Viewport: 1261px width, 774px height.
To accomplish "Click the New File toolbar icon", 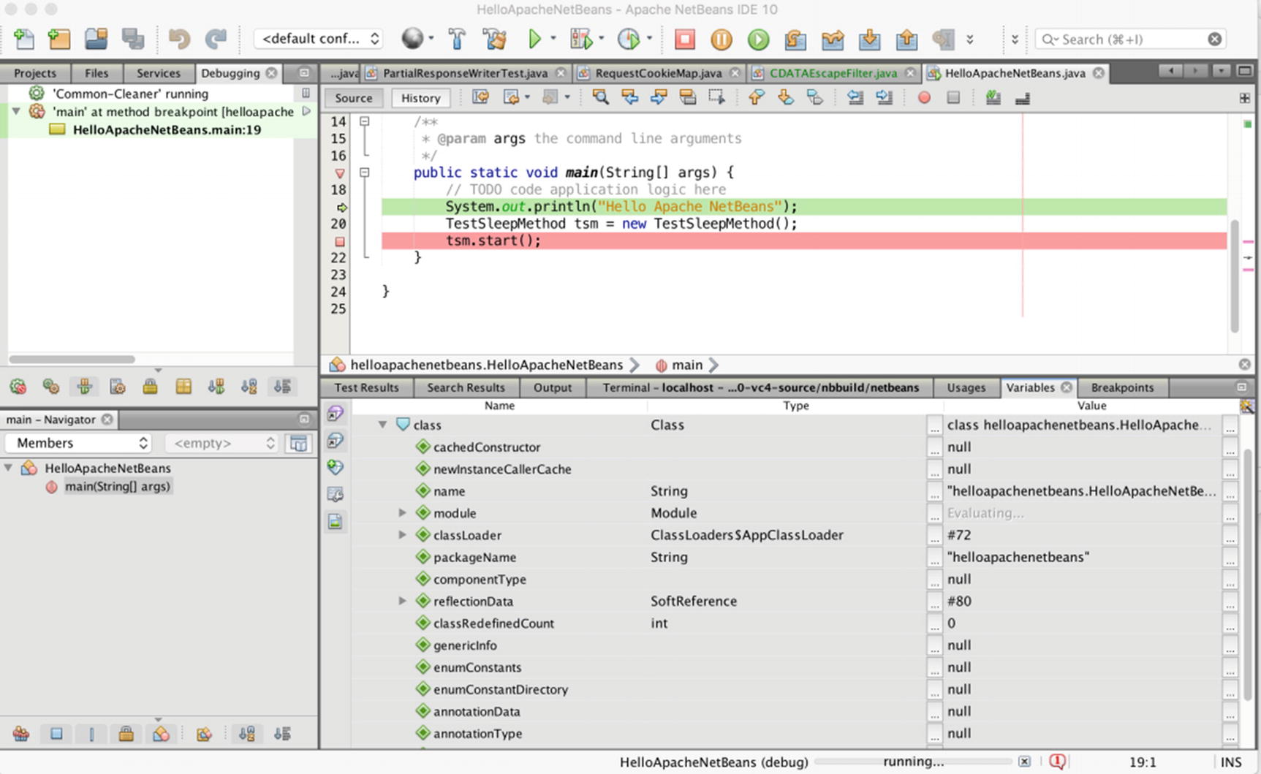I will 24,39.
